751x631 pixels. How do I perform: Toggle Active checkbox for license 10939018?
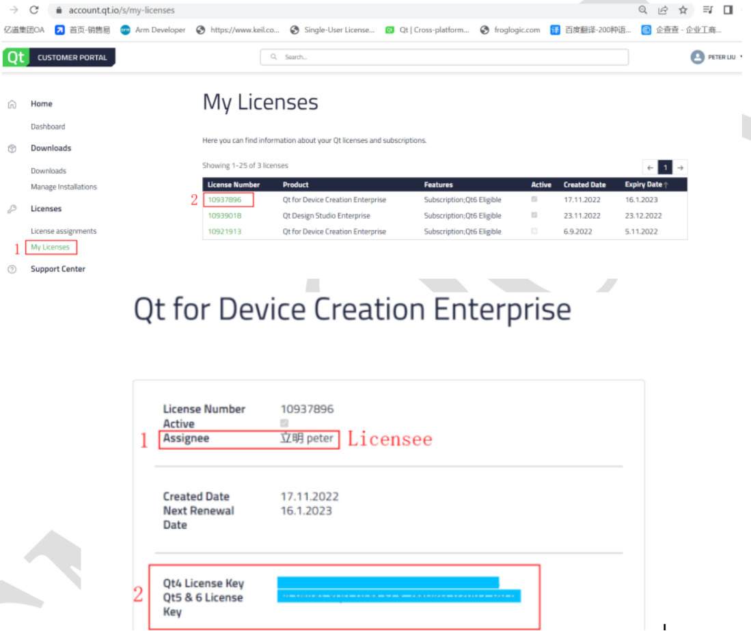pyautogui.click(x=534, y=215)
